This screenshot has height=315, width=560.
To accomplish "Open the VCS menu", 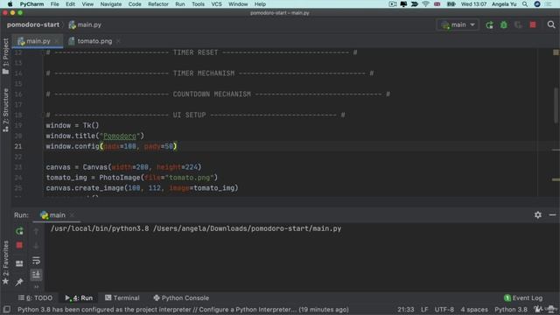I will coord(216,4).
